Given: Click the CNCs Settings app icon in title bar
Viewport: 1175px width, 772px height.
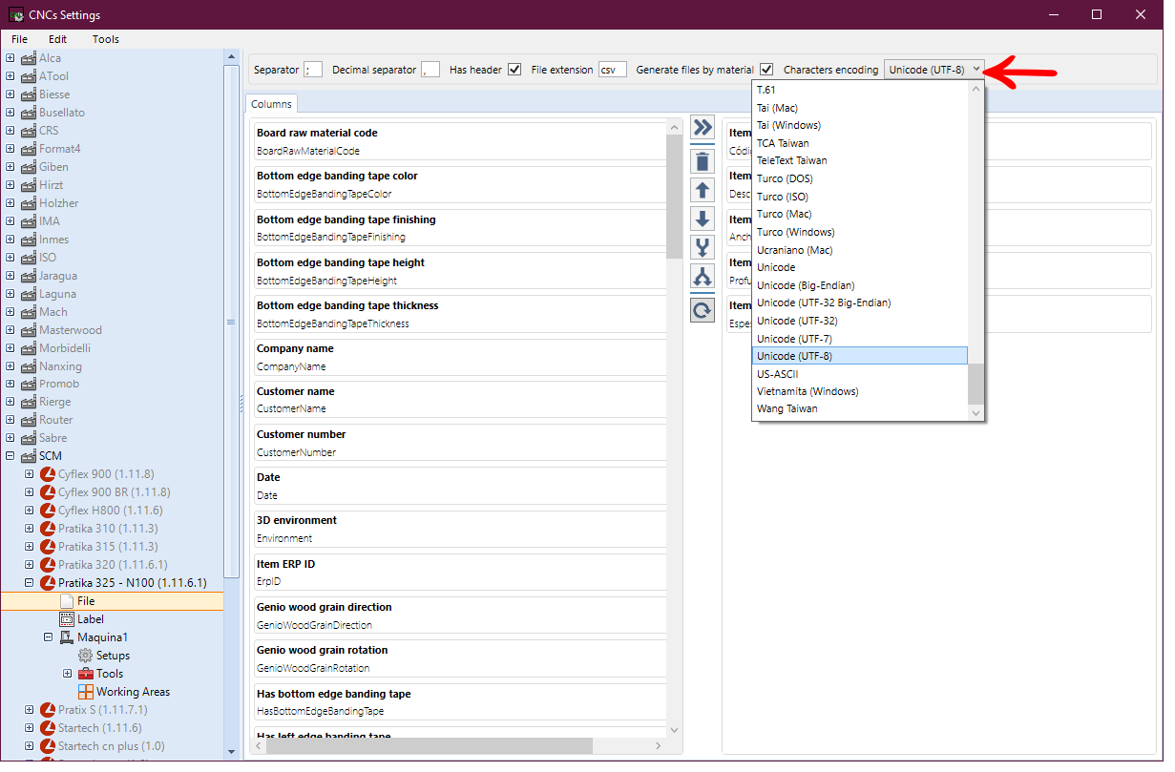Looking at the screenshot, I should coord(16,15).
